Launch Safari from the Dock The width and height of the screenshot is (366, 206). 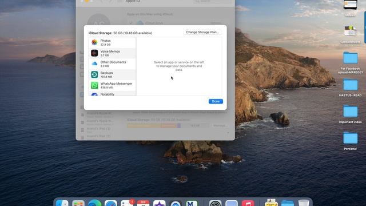(x=110, y=203)
